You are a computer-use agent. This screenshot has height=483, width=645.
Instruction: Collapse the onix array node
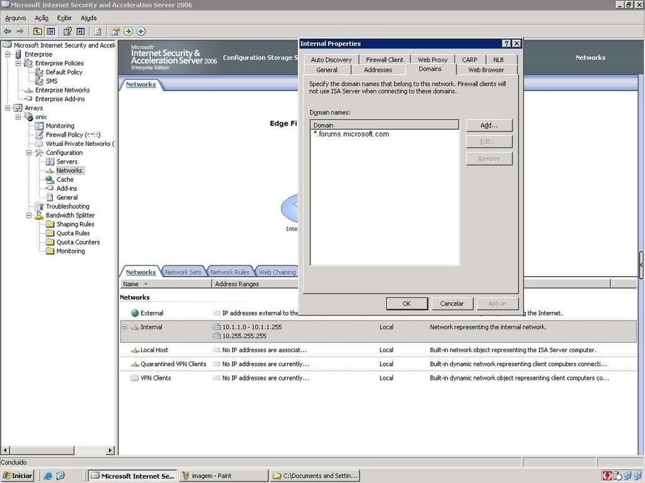coord(18,117)
